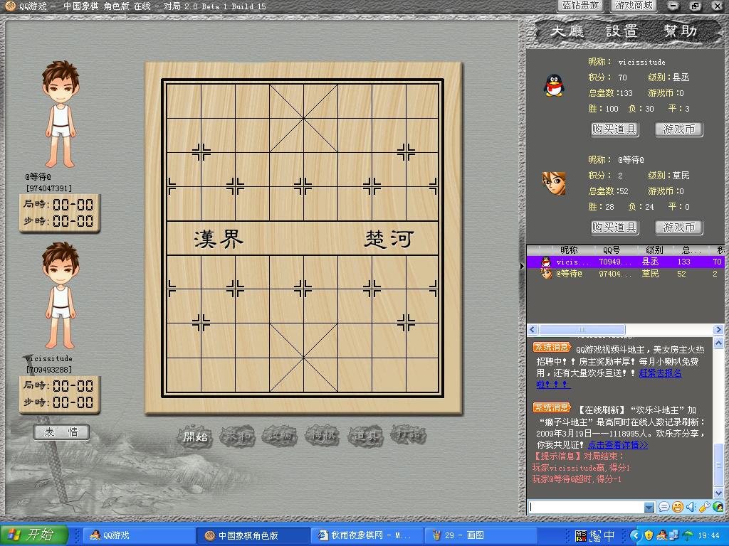Screen dimensions: 729x546
Task: Click the 開始 (start) game button
Action: (195, 437)
